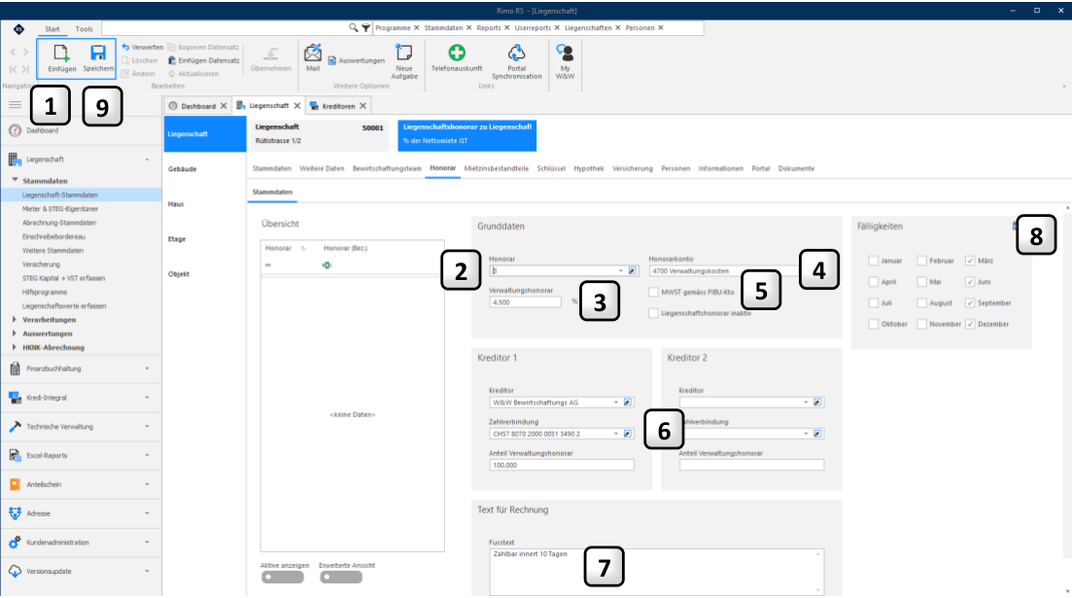Toggle the Aktive anzeigen switch
This screenshot has height=598, width=1072.
[282, 577]
